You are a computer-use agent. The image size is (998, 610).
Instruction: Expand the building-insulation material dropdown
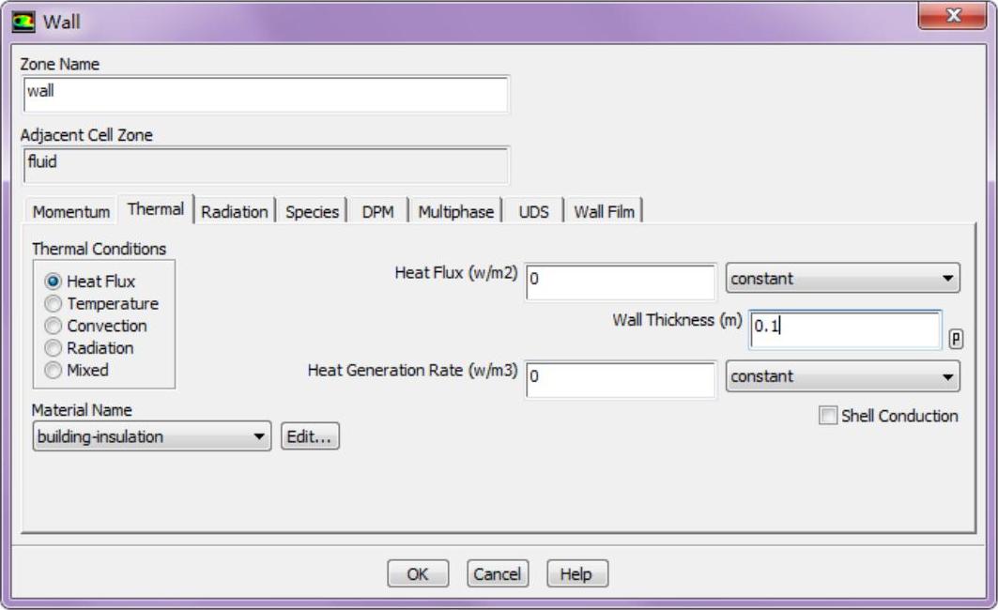click(x=152, y=436)
